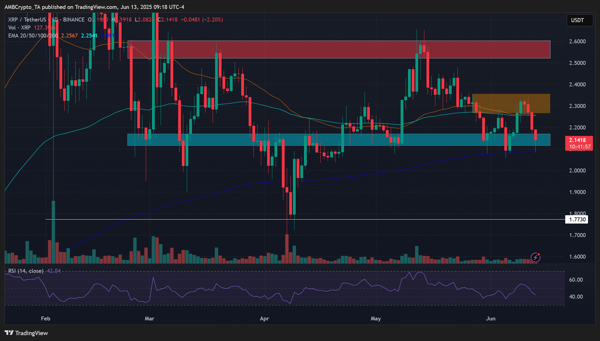Click the 2.6000 price scale label
The image size is (600, 341).
[577, 42]
